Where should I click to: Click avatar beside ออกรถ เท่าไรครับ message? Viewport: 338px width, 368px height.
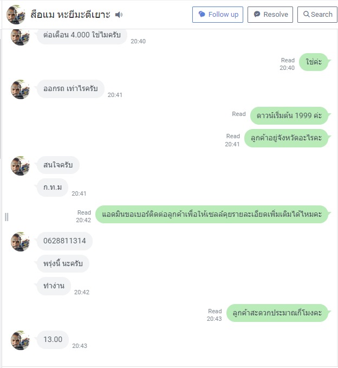[20, 89]
